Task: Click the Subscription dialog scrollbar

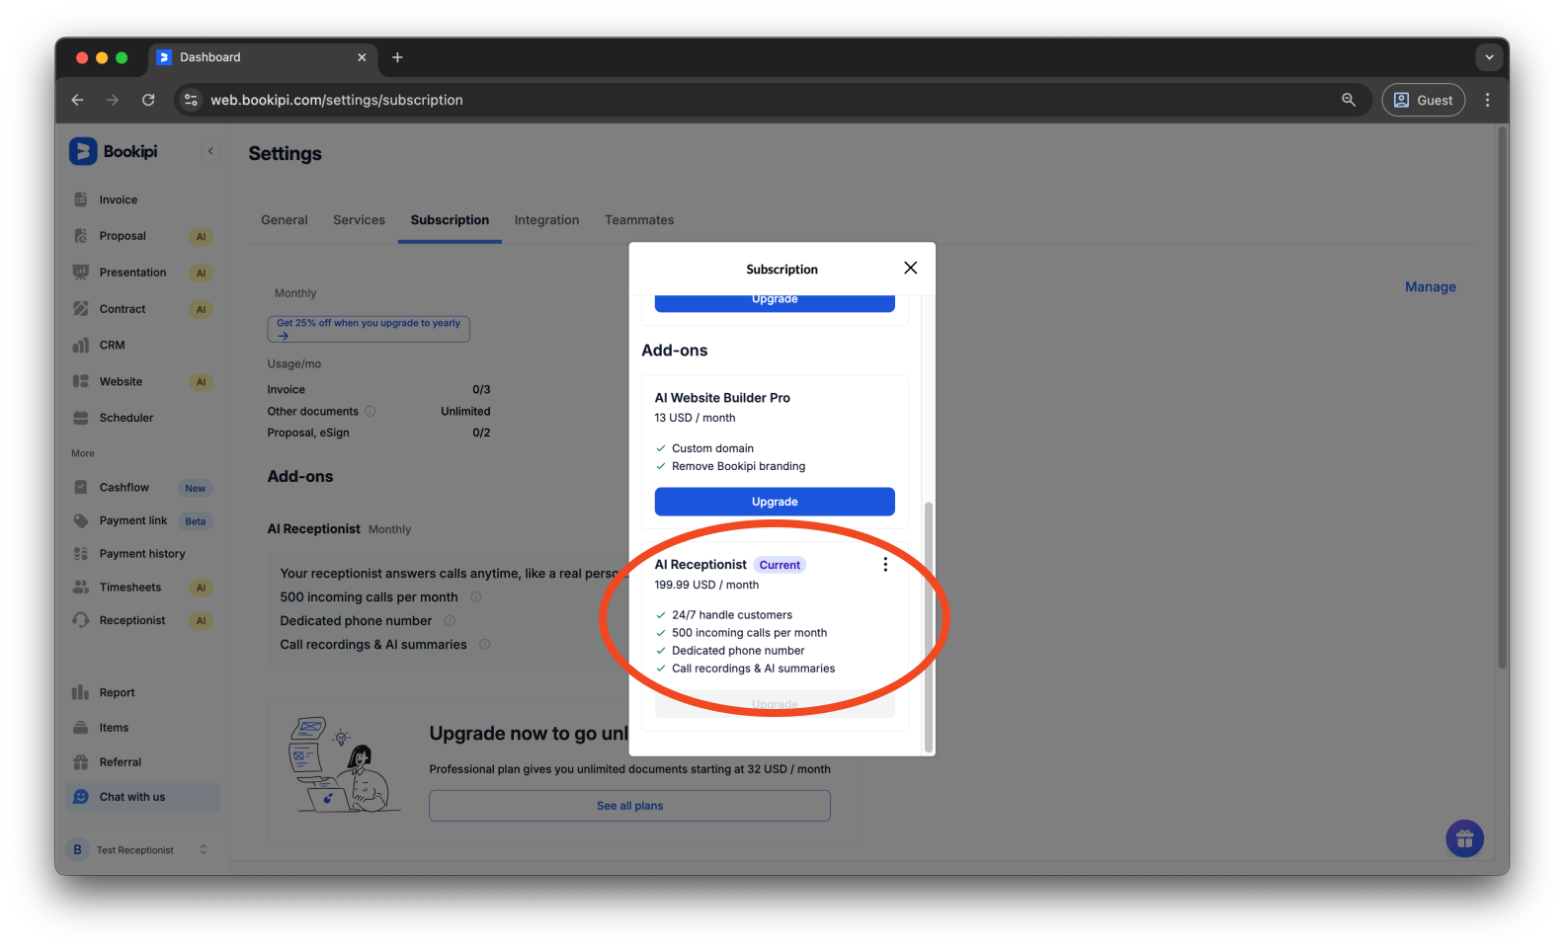Action: [x=928, y=627]
